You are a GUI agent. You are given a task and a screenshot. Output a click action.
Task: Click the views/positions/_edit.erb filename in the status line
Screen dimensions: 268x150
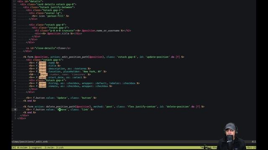[x=30, y=142]
